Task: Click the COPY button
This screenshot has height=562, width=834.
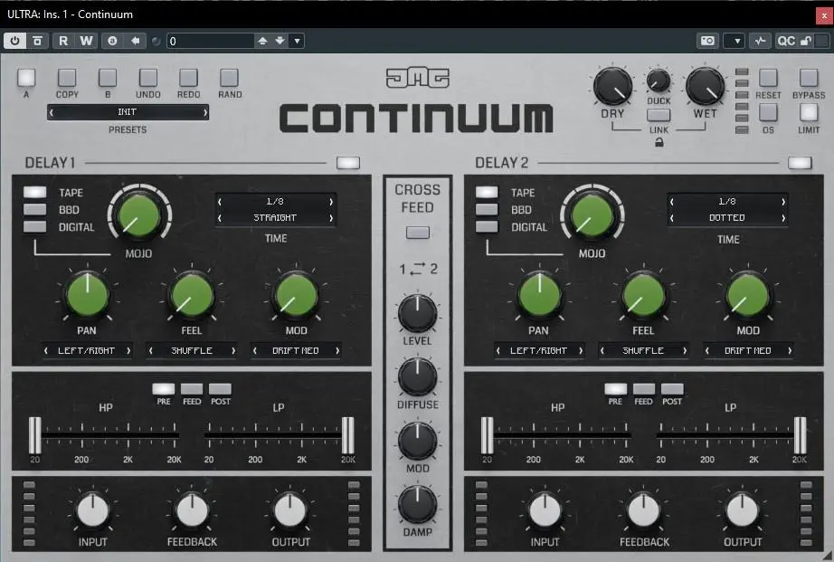Action: tap(67, 78)
